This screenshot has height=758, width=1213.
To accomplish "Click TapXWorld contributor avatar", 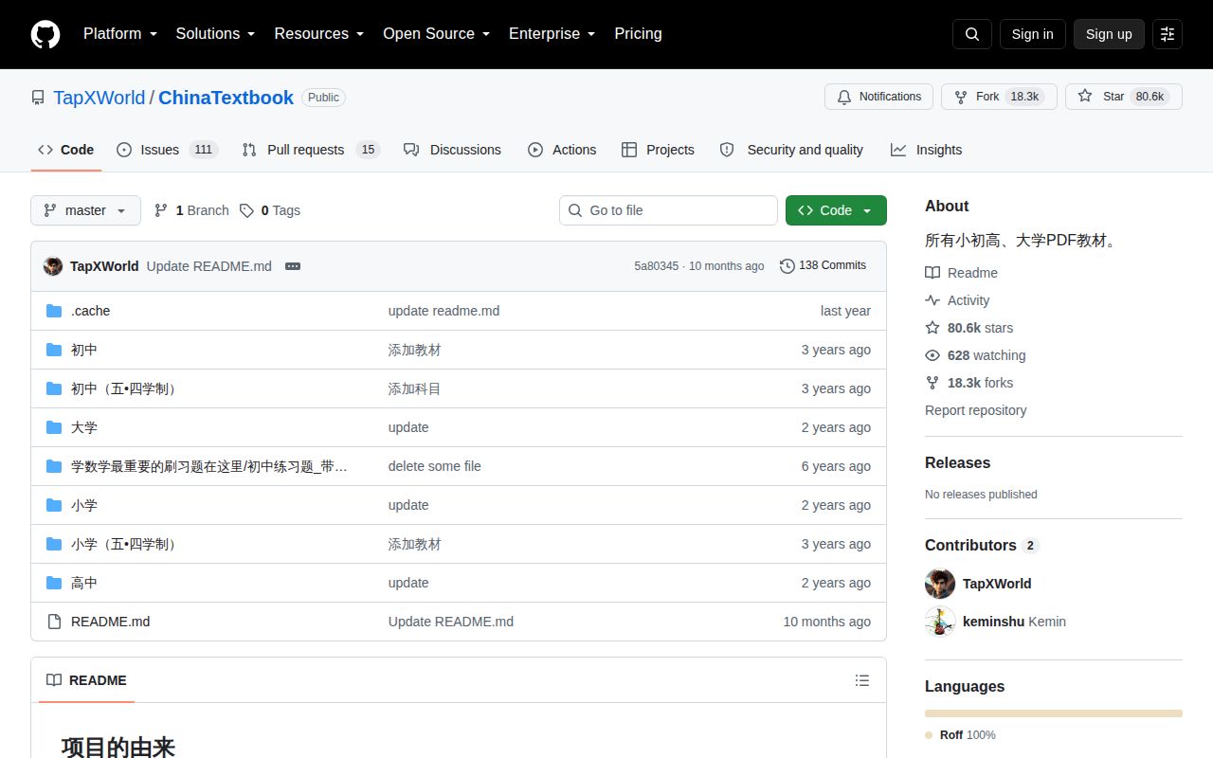I will pos(940,584).
